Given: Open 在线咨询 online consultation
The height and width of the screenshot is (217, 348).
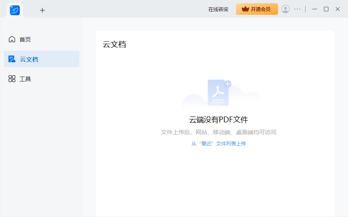Looking at the screenshot, I should 218,9.
